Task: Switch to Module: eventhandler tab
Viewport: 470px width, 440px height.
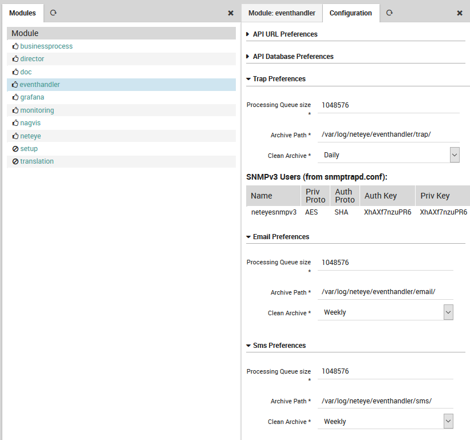Action: point(282,13)
